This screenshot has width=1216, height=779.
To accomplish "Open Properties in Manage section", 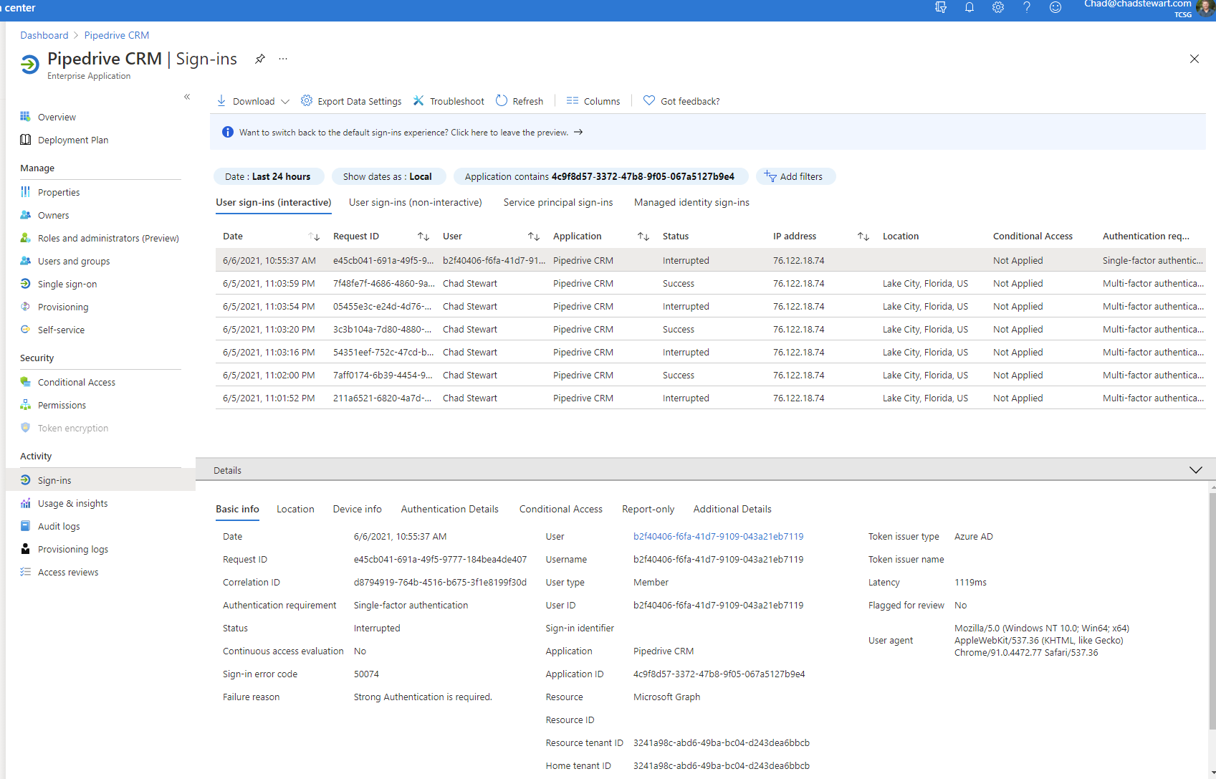I will click(59, 193).
